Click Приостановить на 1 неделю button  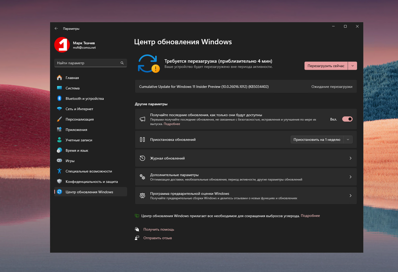tap(317, 140)
